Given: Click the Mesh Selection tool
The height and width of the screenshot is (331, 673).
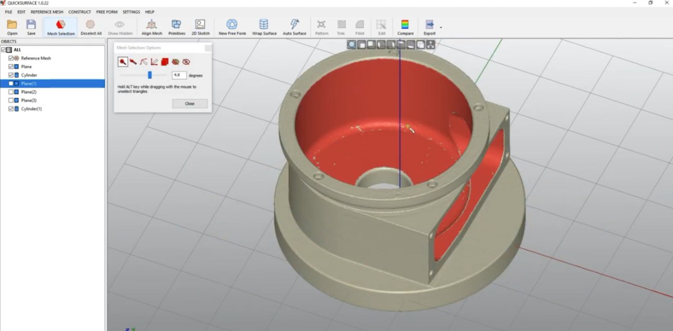Looking at the screenshot, I should tap(61, 26).
